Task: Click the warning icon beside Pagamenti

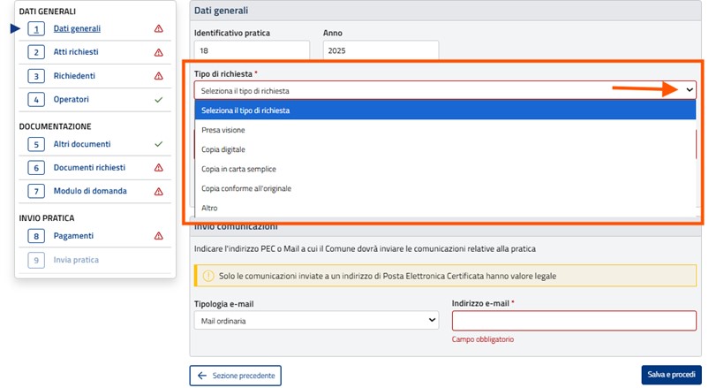Action: (159, 236)
